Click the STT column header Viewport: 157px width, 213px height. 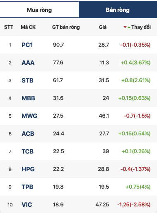pos(9,27)
